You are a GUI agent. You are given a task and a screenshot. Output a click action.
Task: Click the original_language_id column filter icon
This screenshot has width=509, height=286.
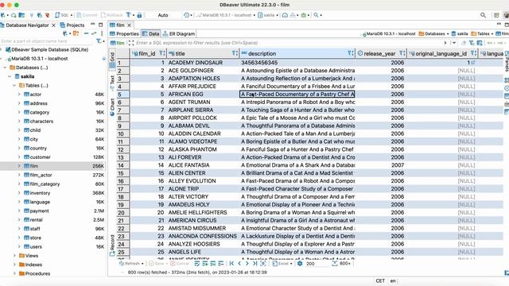point(473,53)
